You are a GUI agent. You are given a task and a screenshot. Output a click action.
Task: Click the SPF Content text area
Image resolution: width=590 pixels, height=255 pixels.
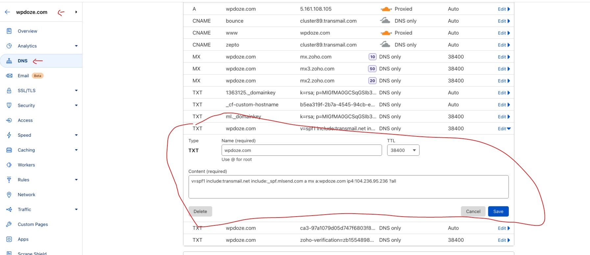coord(348,187)
